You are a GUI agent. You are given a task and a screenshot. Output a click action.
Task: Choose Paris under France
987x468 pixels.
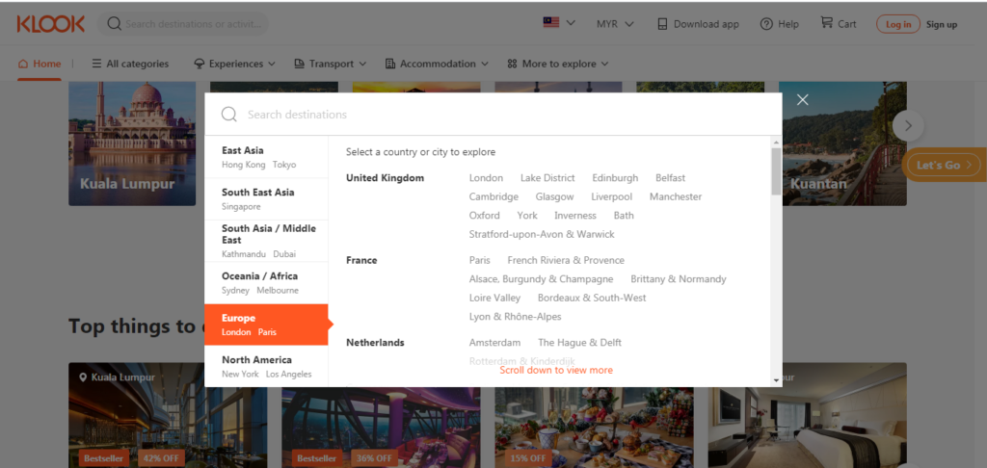click(x=480, y=260)
